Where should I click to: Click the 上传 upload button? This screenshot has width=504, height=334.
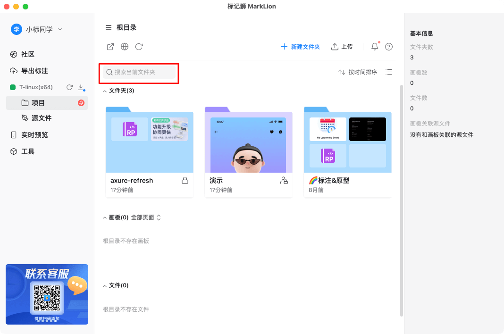click(x=342, y=47)
